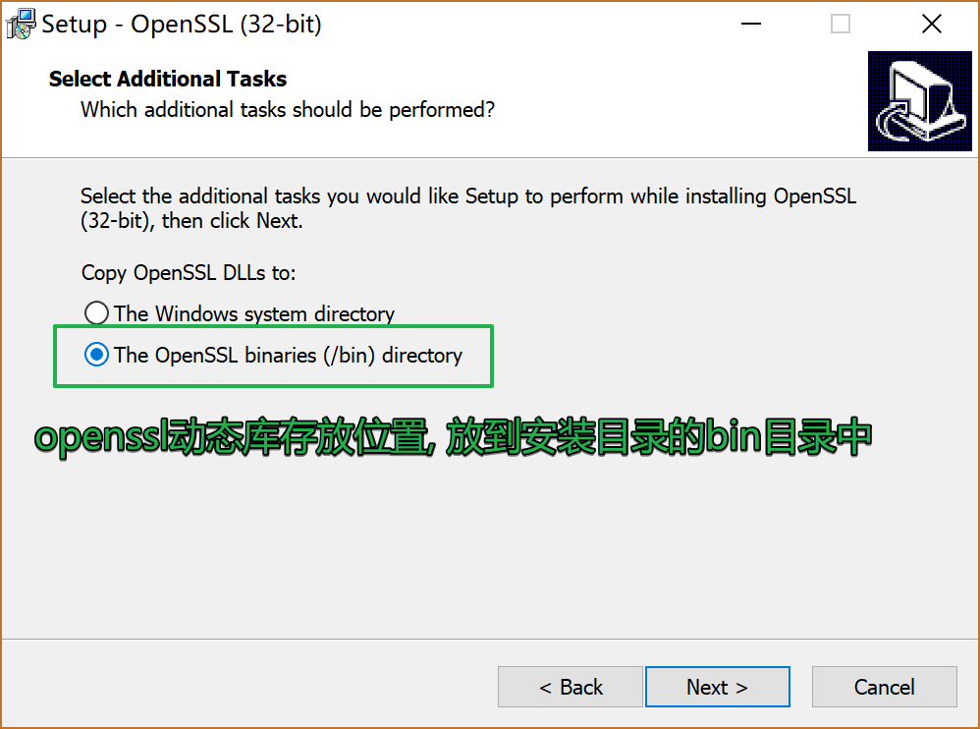Image resolution: width=980 pixels, height=729 pixels.
Task: Click blank gray area left of Back button
Action: (x=245, y=687)
